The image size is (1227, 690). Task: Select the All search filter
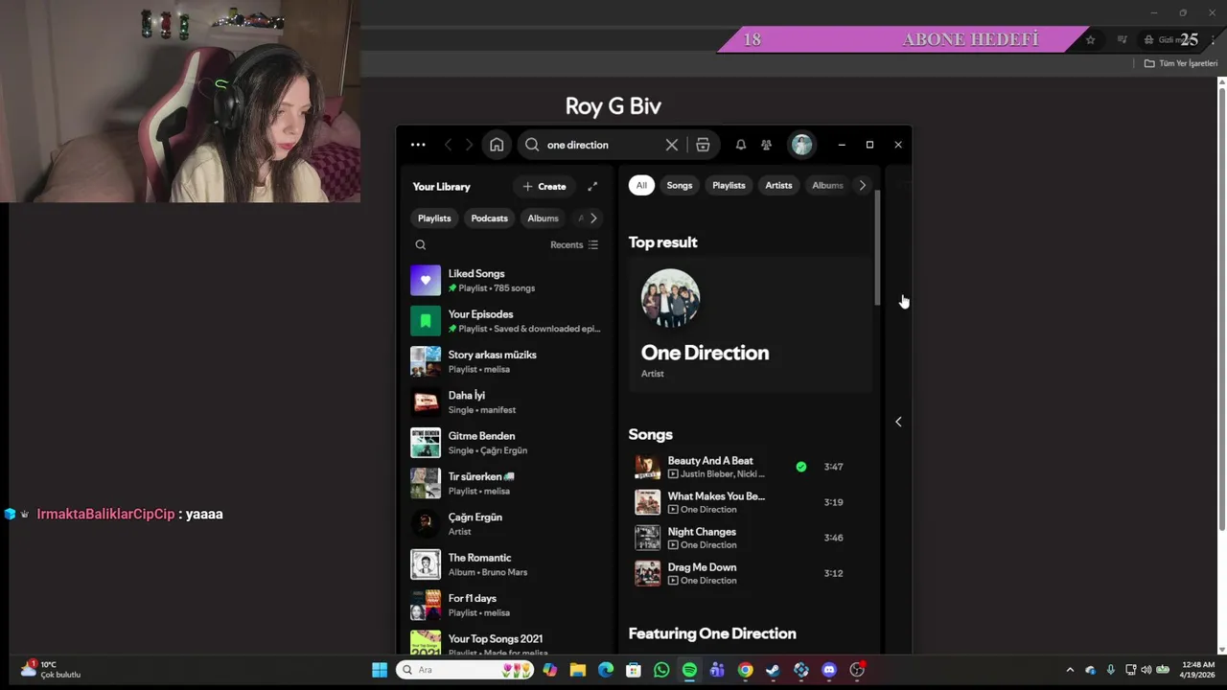(641, 185)
